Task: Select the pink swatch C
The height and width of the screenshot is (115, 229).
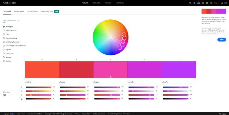Action: 111,70
